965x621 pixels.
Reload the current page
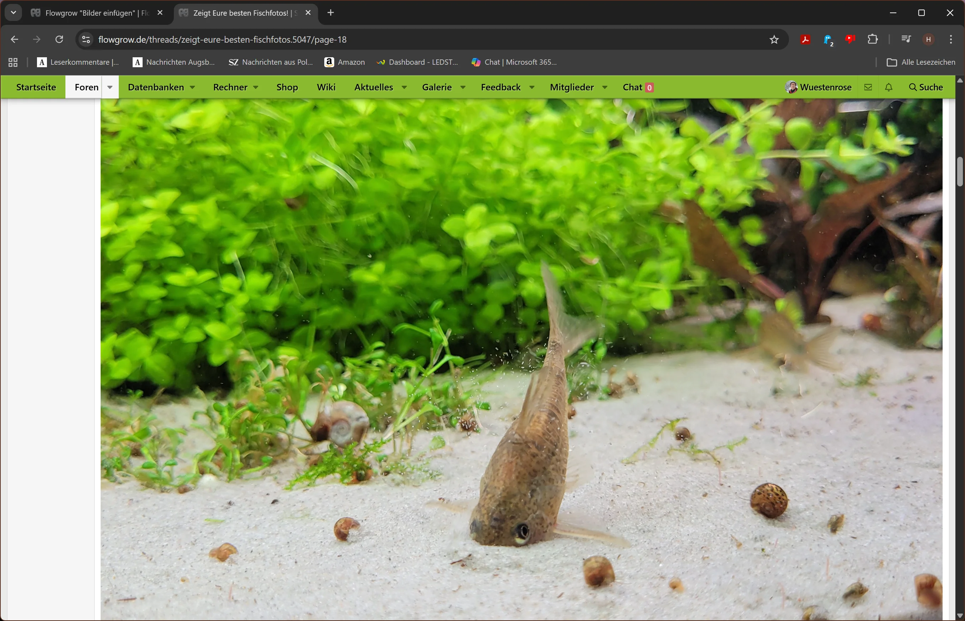point(59,39)
